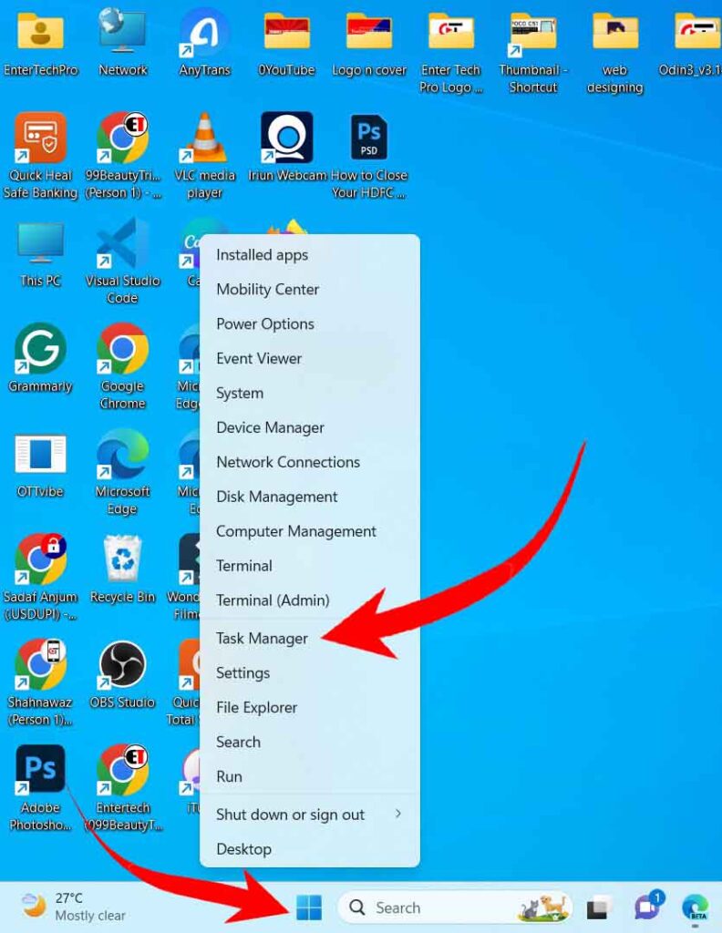Screen dimensions: 722x933
Task: Open Disk Management from the menu
Action: pyautogui.click(x=276, y=497)
